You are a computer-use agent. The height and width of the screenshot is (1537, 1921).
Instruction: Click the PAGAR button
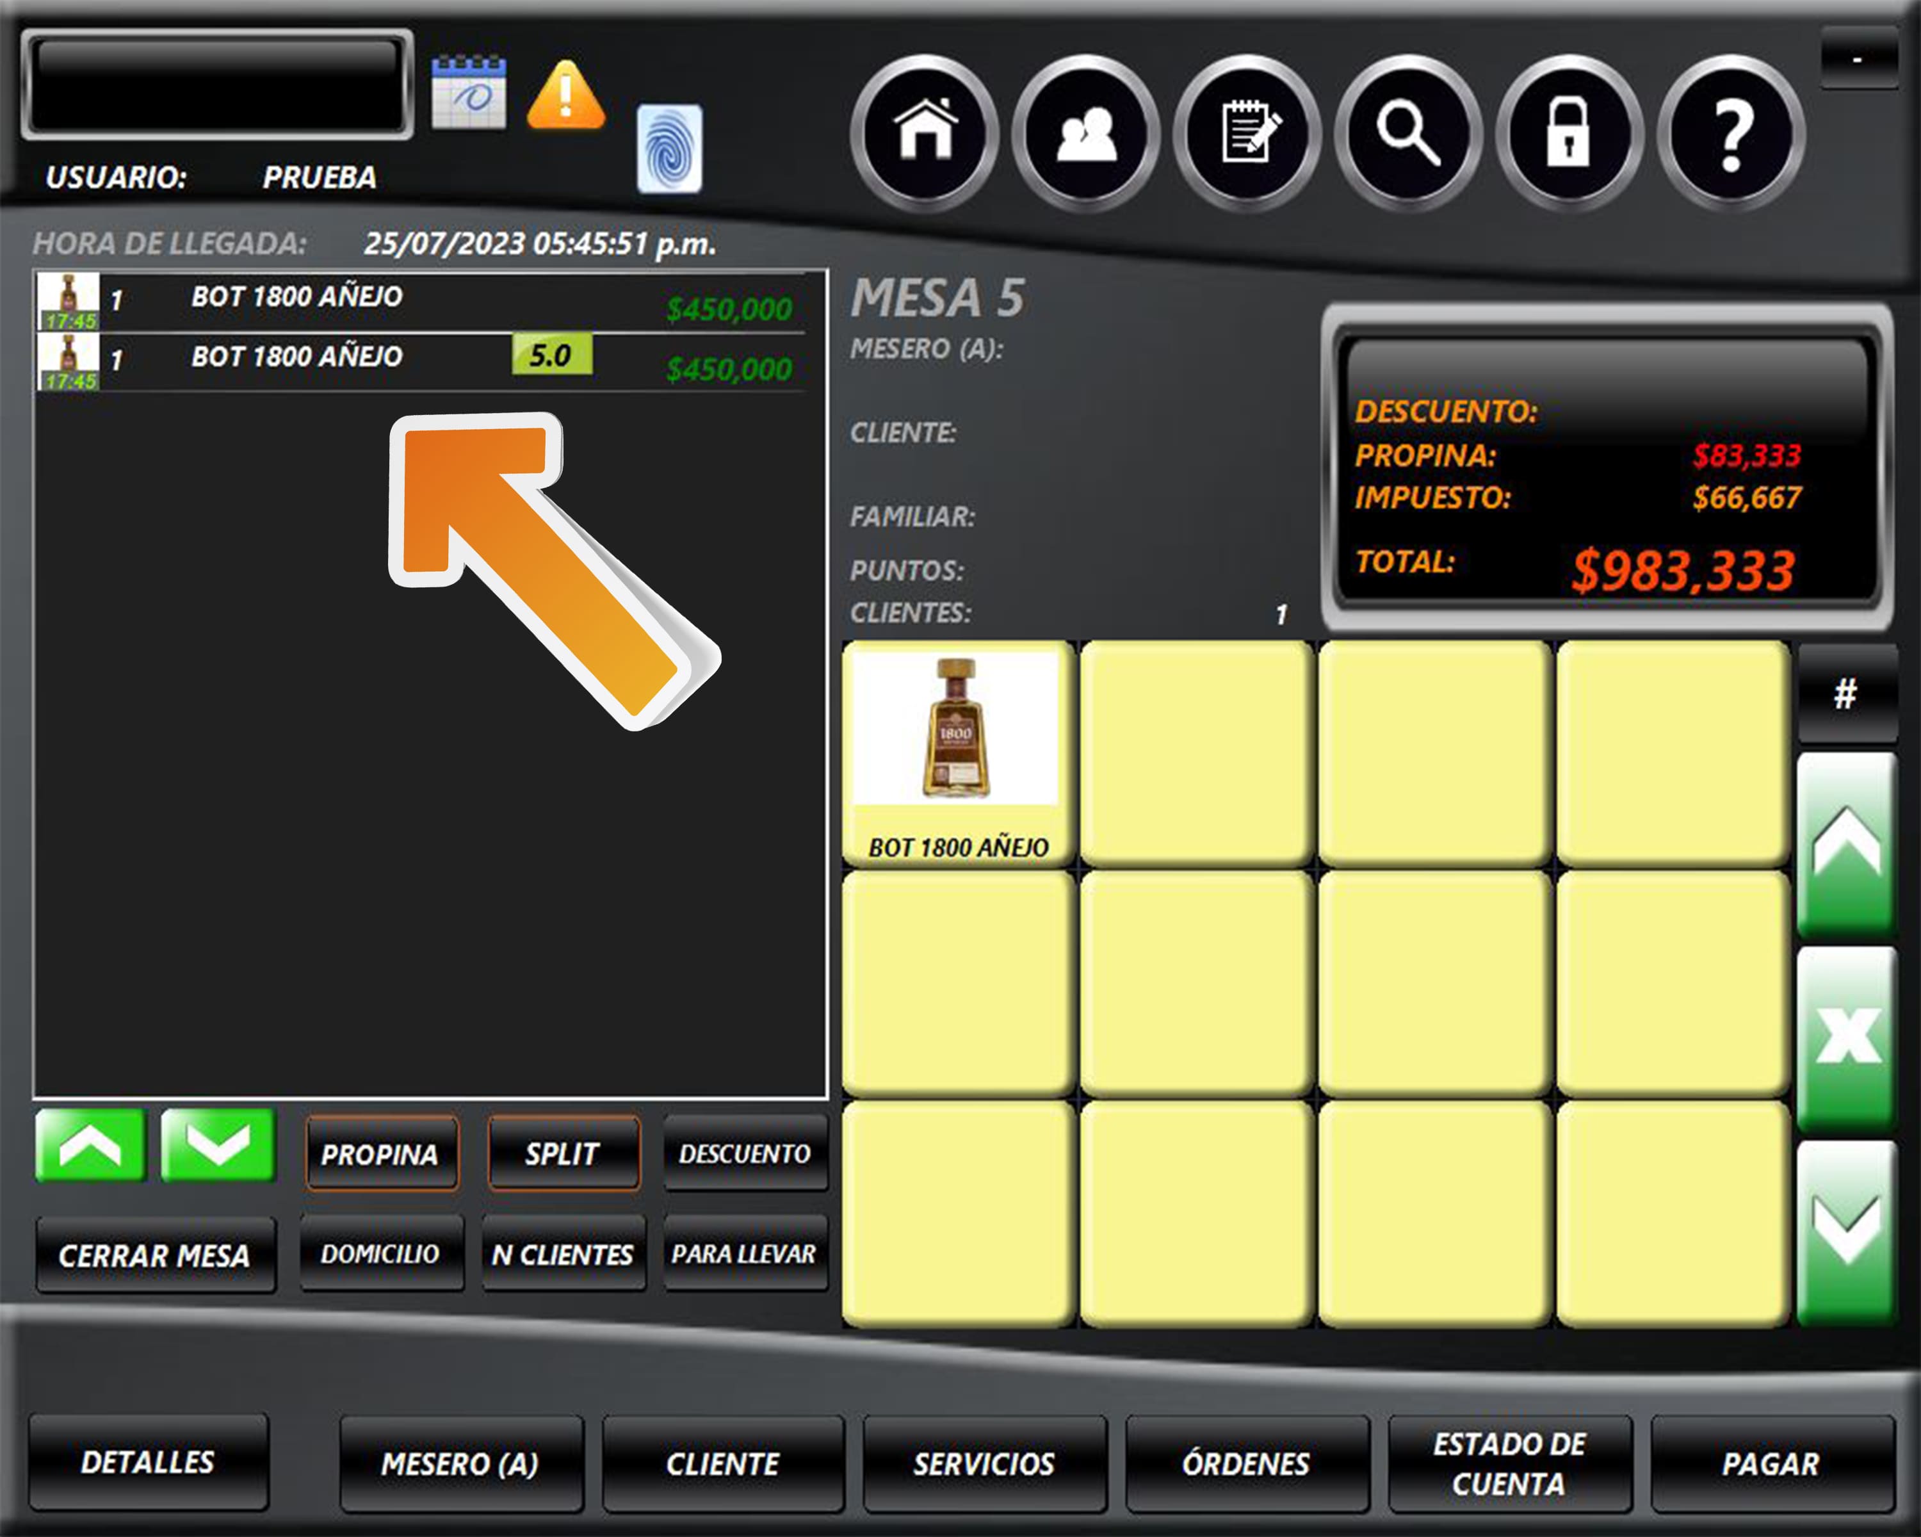[1771, 1463]
